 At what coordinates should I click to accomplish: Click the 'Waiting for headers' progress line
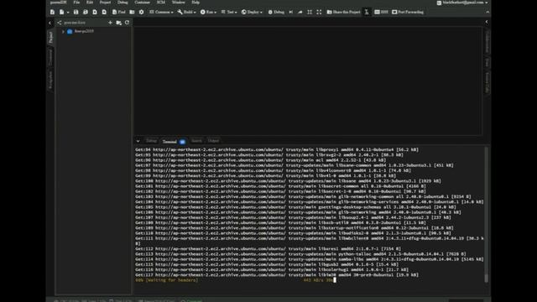pos(166,280)
